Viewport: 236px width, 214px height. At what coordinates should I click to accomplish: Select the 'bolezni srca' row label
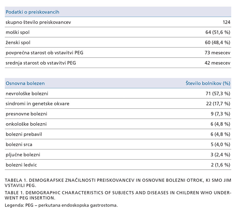tap(19, 145)
